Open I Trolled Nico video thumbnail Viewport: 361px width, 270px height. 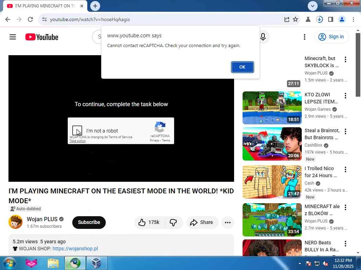coord(272,182)
